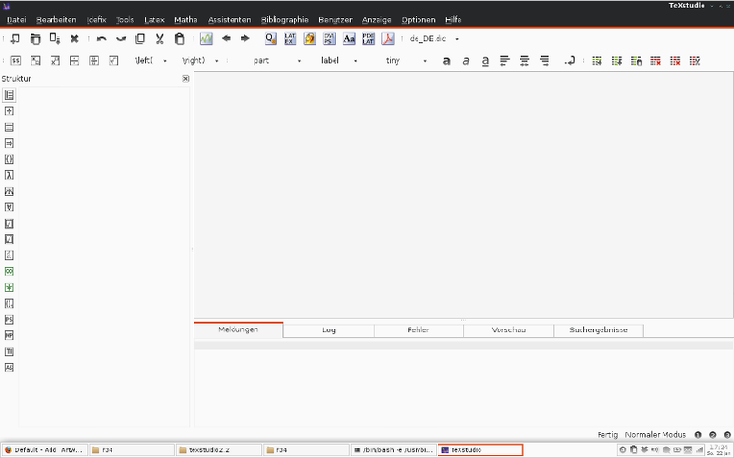Insert square root with the root icon
Screen dimensions: 734x458
click(x=113, y=61)
